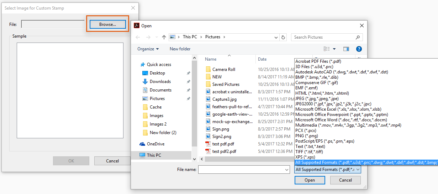
Task: Toggle the preview pane icon
Action: click(346, 49)
